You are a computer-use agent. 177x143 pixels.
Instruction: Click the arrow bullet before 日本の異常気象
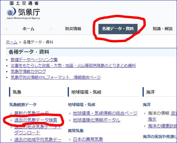(70, 140)
